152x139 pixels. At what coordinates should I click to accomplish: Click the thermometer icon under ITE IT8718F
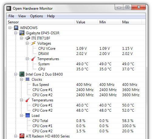[x=33, y=59]
